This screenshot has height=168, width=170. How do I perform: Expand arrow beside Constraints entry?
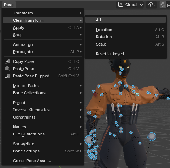pyautogui.click(x=81, y=117)
